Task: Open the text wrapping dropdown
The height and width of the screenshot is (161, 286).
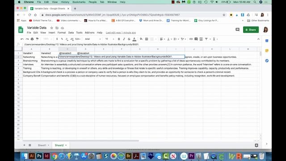Action: (x=176, y=39)
